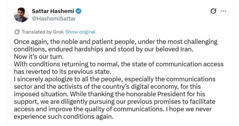Open the @HashemiSattar handle link
Image resolution: width=239 pixels, height=126 pixels.
click(54, 19)
